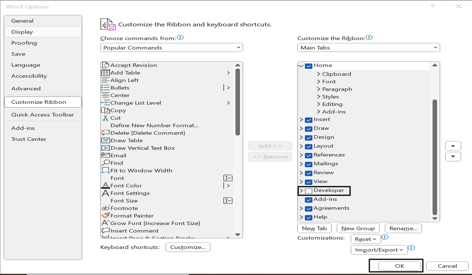Select the Fit to Window Width icon
Screen dimensions: 472x275
click(105, 170)
